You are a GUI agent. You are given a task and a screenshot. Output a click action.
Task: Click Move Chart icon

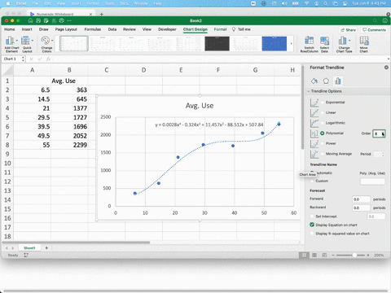tap(364, 41)
